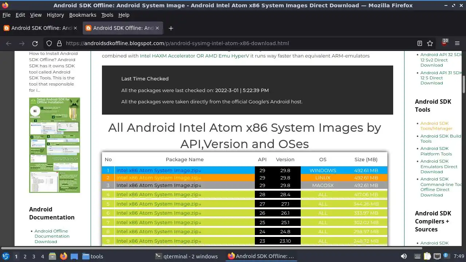Download the LINUX row Intel x86 system image
466x262 pixels.
159,178
